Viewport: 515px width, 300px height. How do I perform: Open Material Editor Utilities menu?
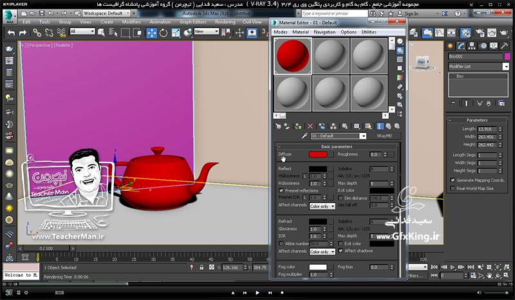(x=369, y=32)
